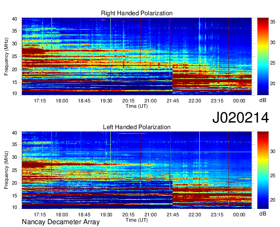The width and height of the screenshot is (280, 227).
Task: Click the "dB" label under the right-handed color bar
Action: pos(263,100)
